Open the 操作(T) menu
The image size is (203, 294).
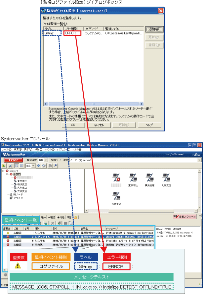[38, 149]
